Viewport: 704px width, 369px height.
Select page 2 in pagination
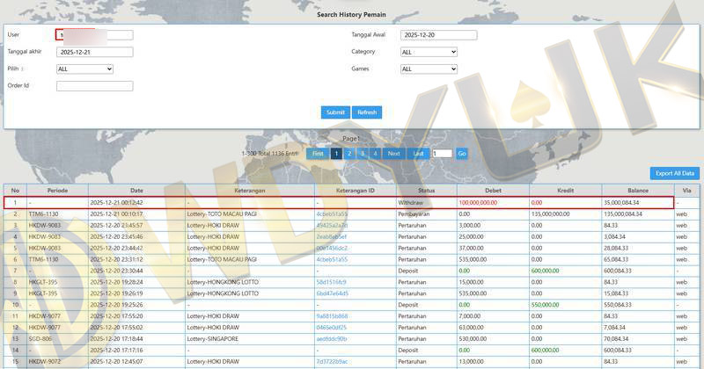pos(348,154)
